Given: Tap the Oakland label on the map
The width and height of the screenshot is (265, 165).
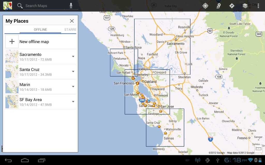Looking at the screenshot, I should coord(150,82).
